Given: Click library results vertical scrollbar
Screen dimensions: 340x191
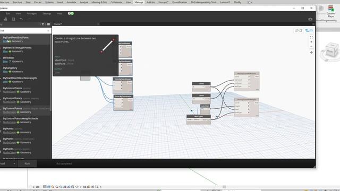Looking at the screenshot, I should click(51, 73).
